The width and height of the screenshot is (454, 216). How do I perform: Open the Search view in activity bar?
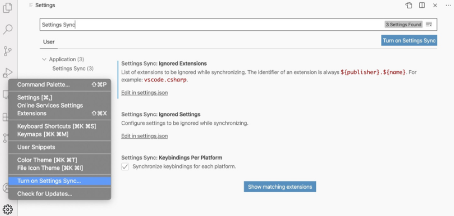click(8, 29)
